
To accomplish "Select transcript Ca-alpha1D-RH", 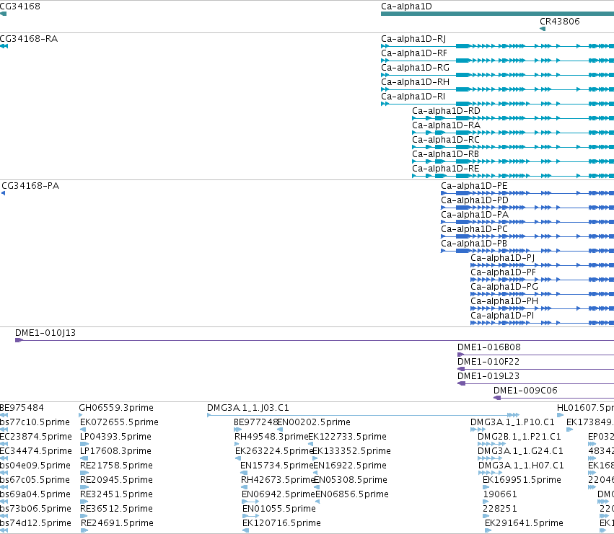I will [497, 89].
